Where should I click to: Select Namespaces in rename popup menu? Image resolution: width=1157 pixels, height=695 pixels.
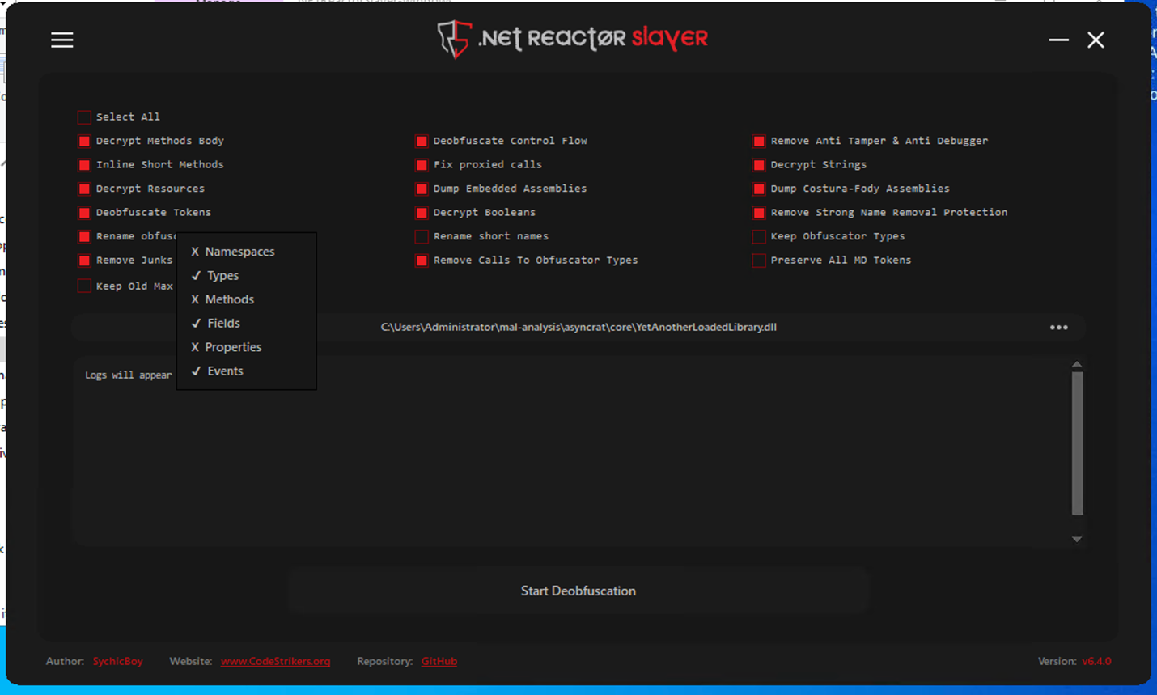coord(246,252)
